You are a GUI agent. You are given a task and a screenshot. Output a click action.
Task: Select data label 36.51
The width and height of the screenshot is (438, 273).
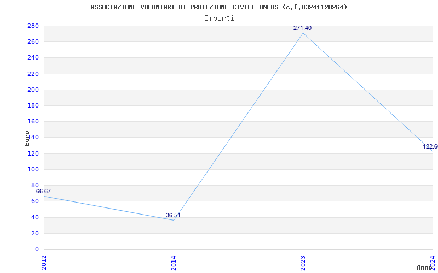[x=173, y=215]
